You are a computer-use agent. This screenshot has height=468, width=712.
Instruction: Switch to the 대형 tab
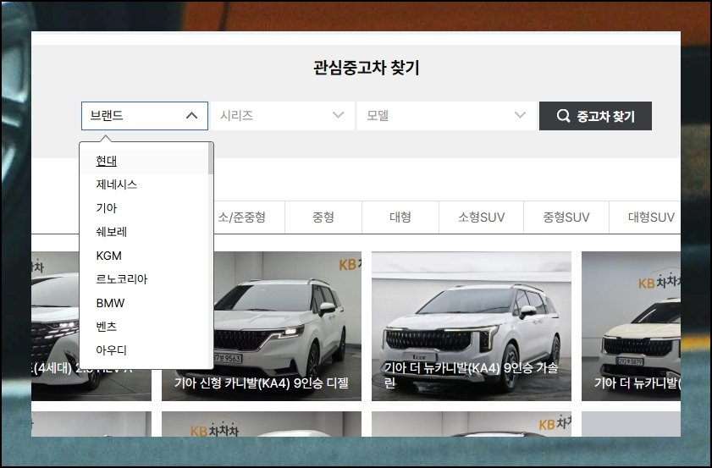point(400,217)
